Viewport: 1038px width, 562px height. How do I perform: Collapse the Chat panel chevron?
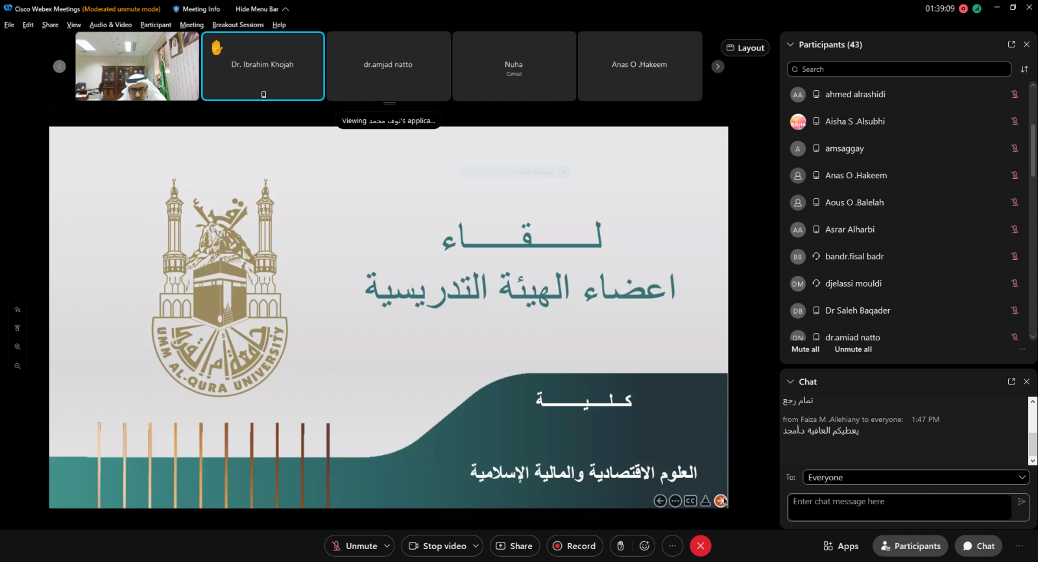pos(790,382)
